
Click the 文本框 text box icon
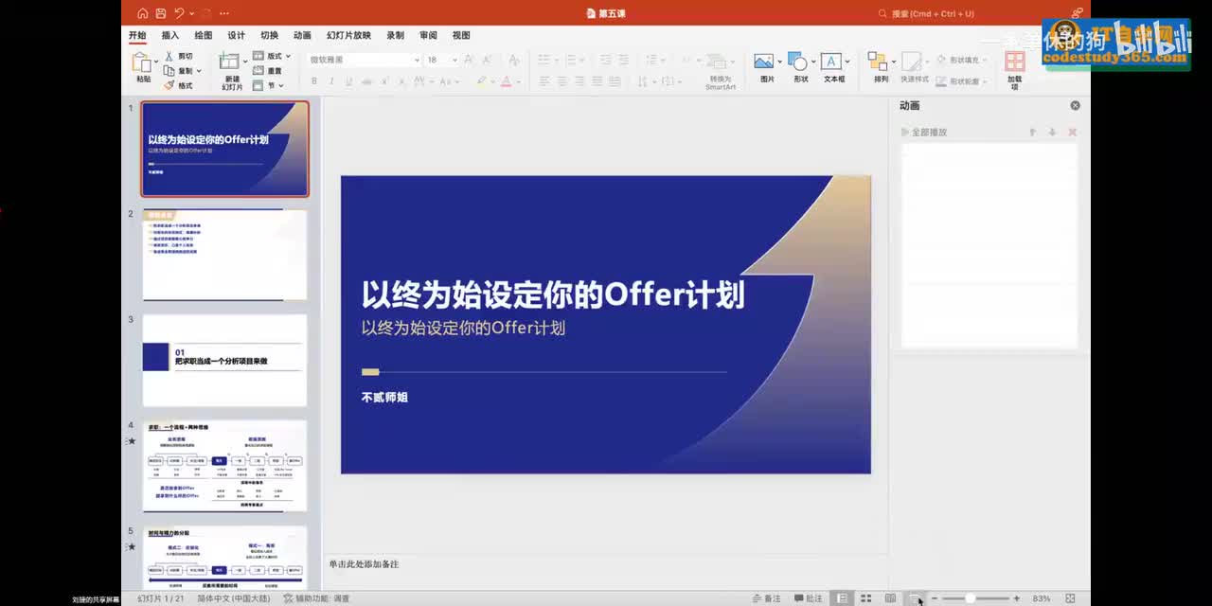tap(831, 62)
